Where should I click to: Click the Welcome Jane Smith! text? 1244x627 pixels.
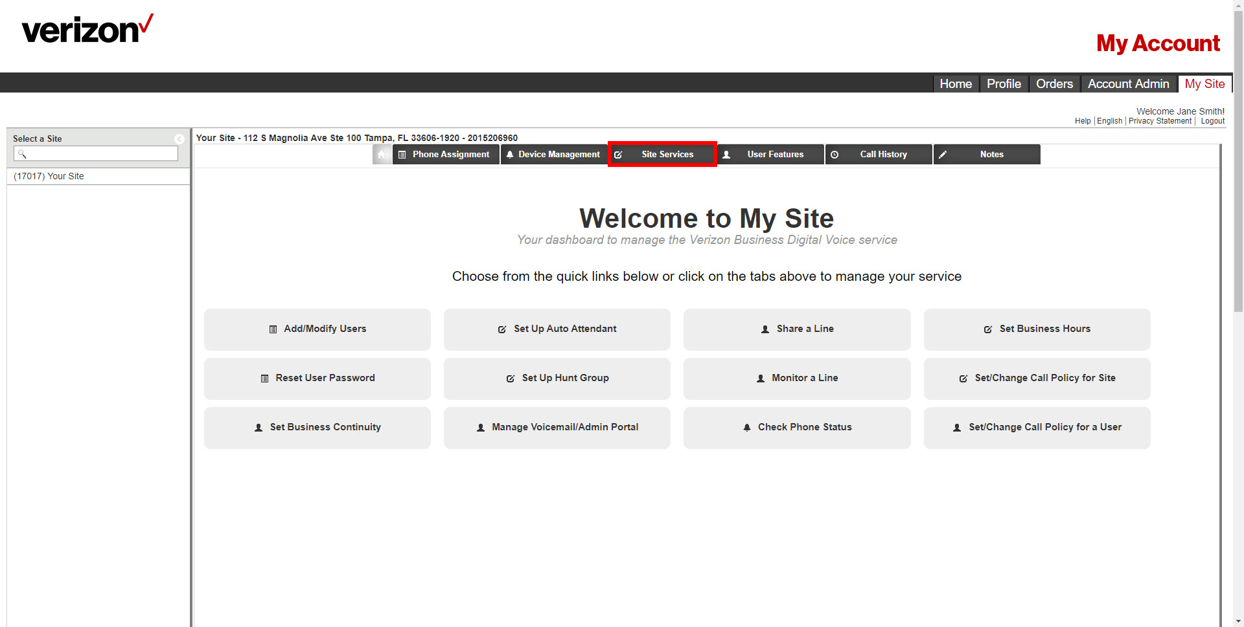(1181, 111)
